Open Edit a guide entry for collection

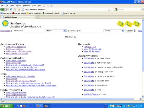tap(22, 67)
